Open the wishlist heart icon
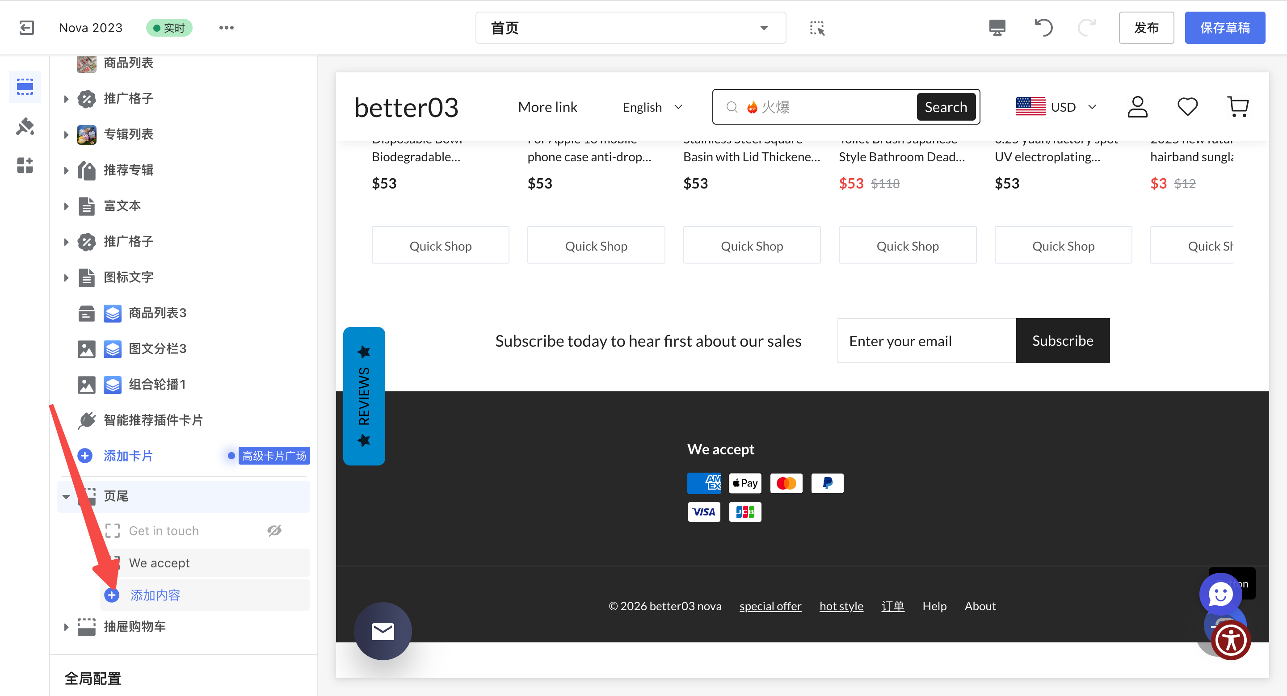Viewport: 1287px width, 696px height. [1187, 107]
